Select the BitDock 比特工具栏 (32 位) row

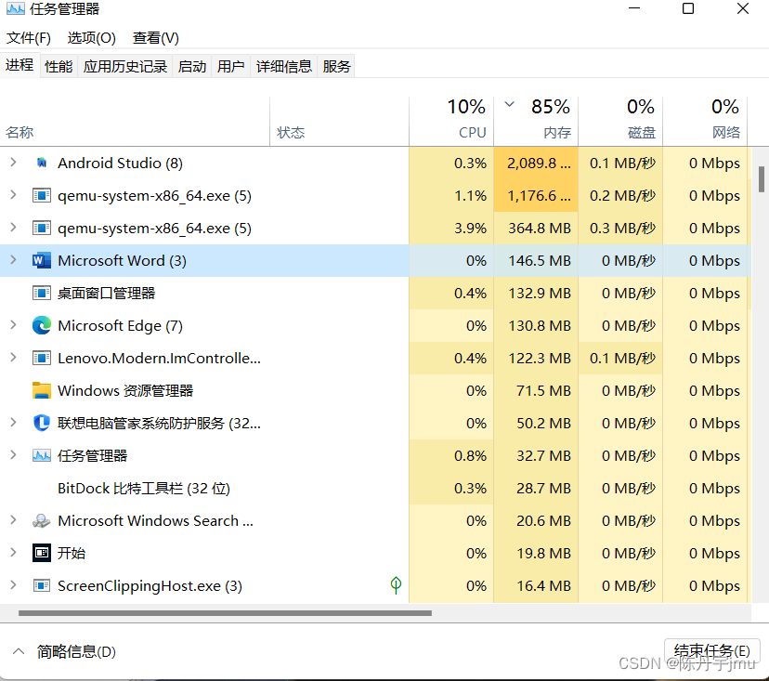click(x=375, y=488)
